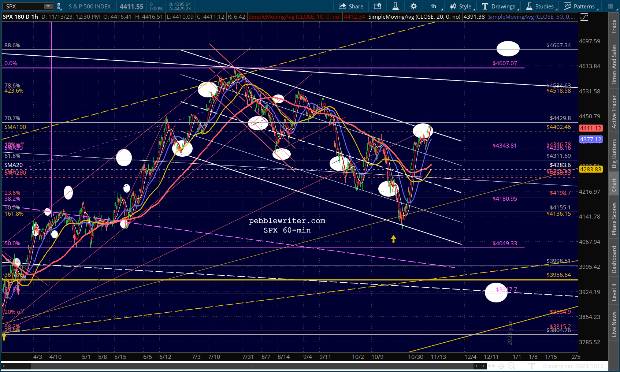Expand the Style dropdown menu
The width and height of the screenshot is (620, 372).
point(461,6)
